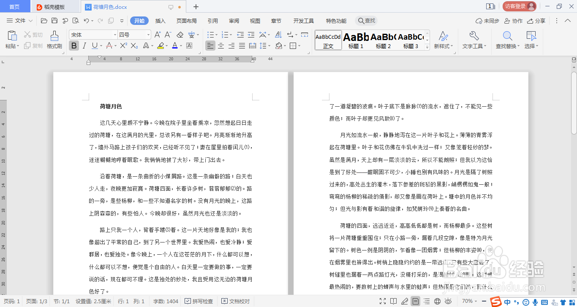Image resolution: width=577 pixels, height=307 pixels.
Task: Click the Text Tool (文字工具) icon
Action: 474,40
